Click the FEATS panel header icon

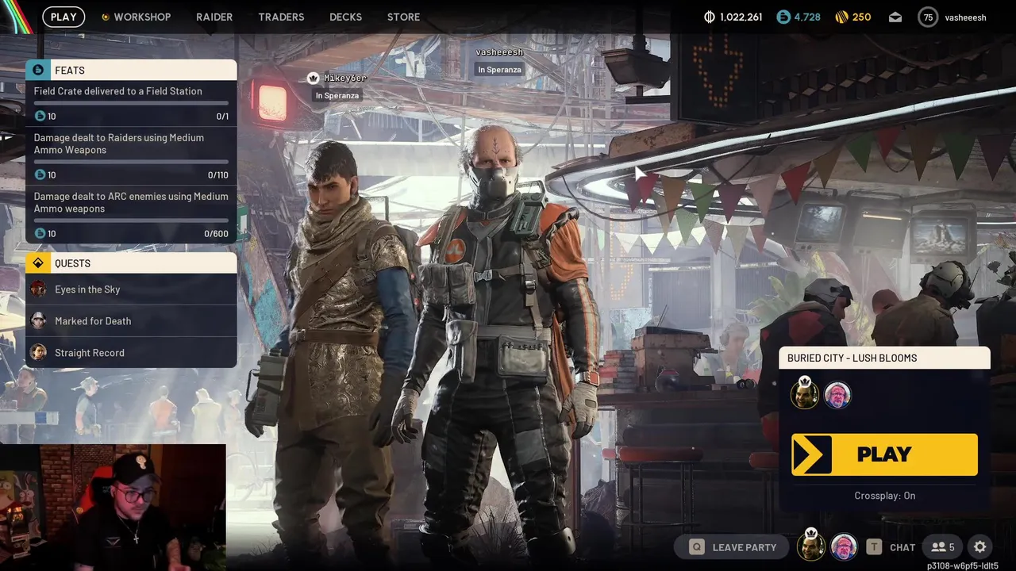(38, 70)
